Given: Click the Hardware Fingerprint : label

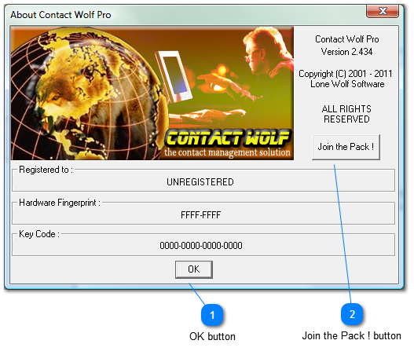Looking at the screenshot, I should click(x=60, y=203).
